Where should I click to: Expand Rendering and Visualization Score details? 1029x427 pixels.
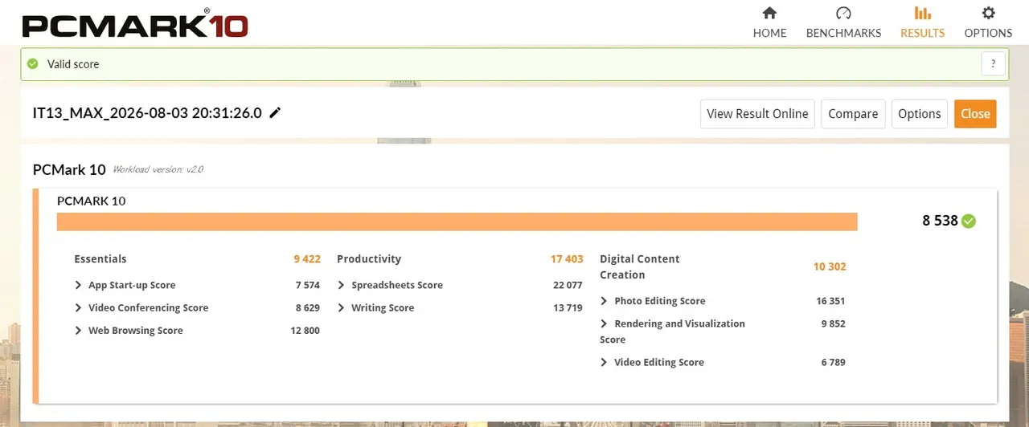605,323
